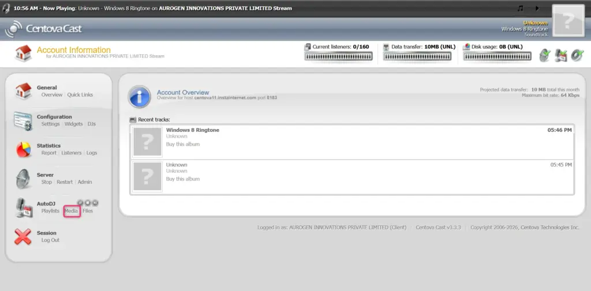591x291 pixels.
Task: Click the Session section heading
Action: click(x=46, y=233)
